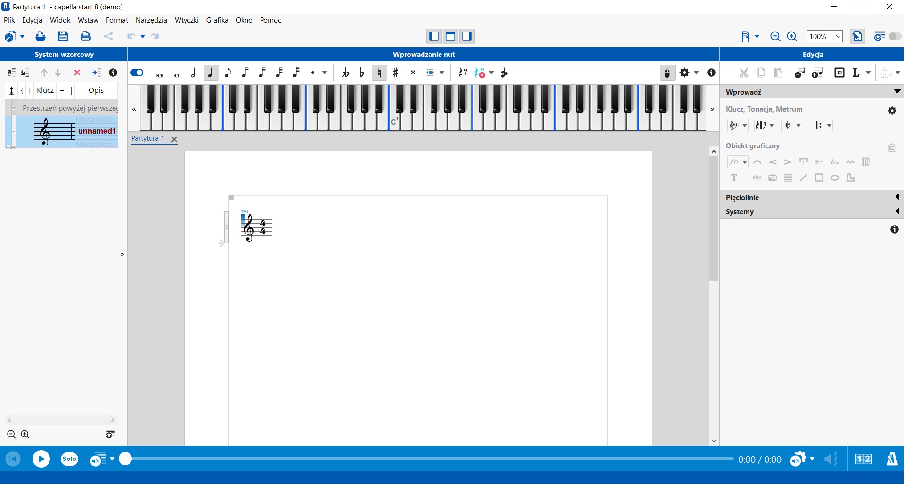The width and height of the screenshot is (904, 484).
Task: Click the Print icon
Action: click(85, 36)
